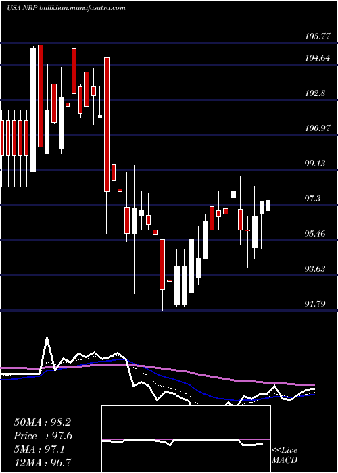
Task: Click the 50MA : 98.2 readout
Action: click(43, 422)
